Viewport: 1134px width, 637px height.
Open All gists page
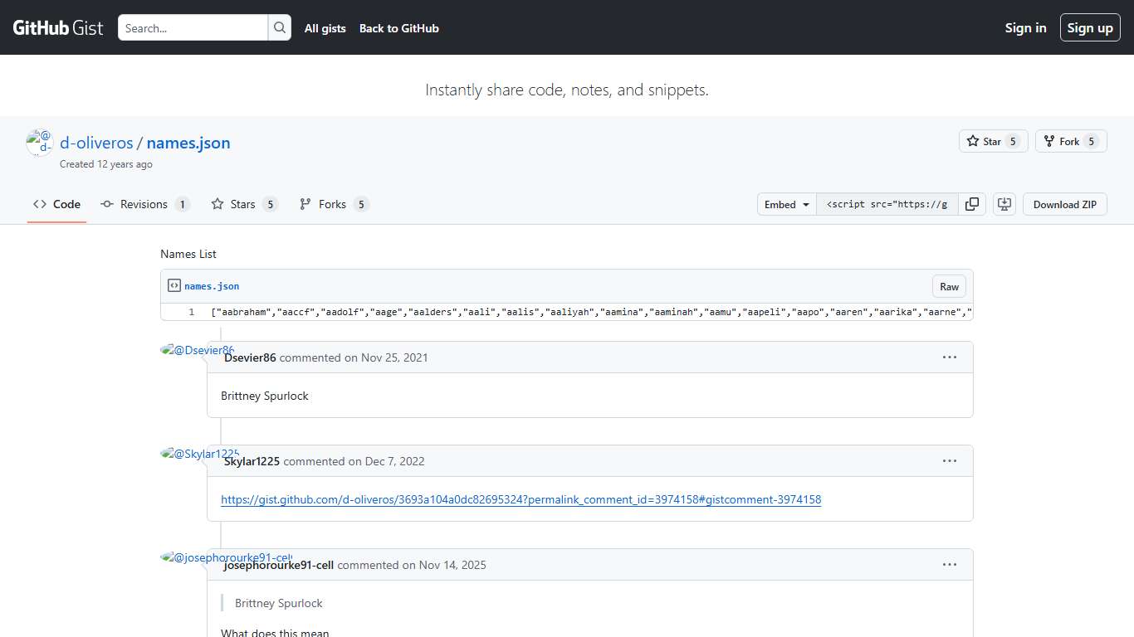(x=325, y=28)
